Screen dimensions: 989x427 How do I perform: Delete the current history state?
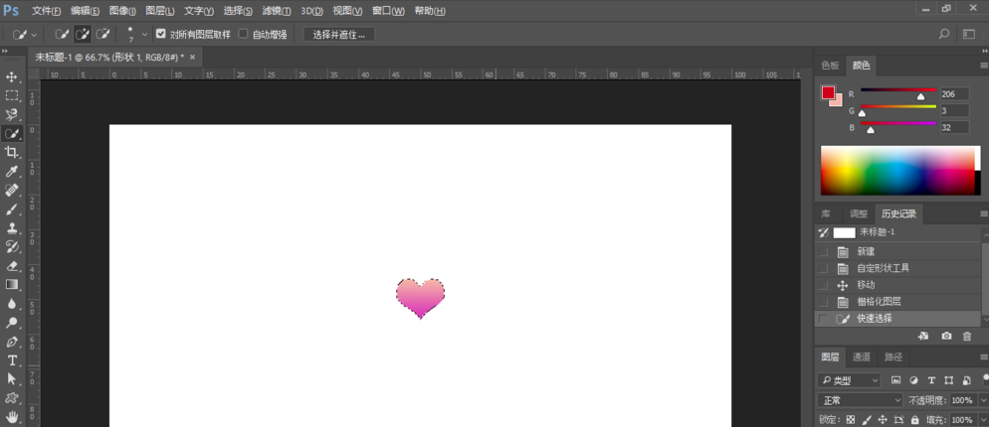[x=967, y=337]
